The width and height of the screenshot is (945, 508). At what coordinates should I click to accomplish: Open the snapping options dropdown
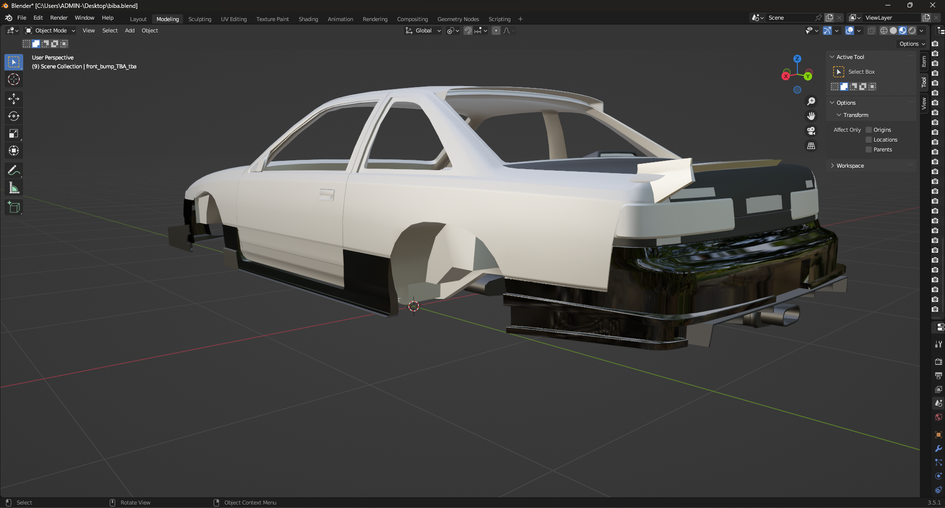(x=480, y=30)
